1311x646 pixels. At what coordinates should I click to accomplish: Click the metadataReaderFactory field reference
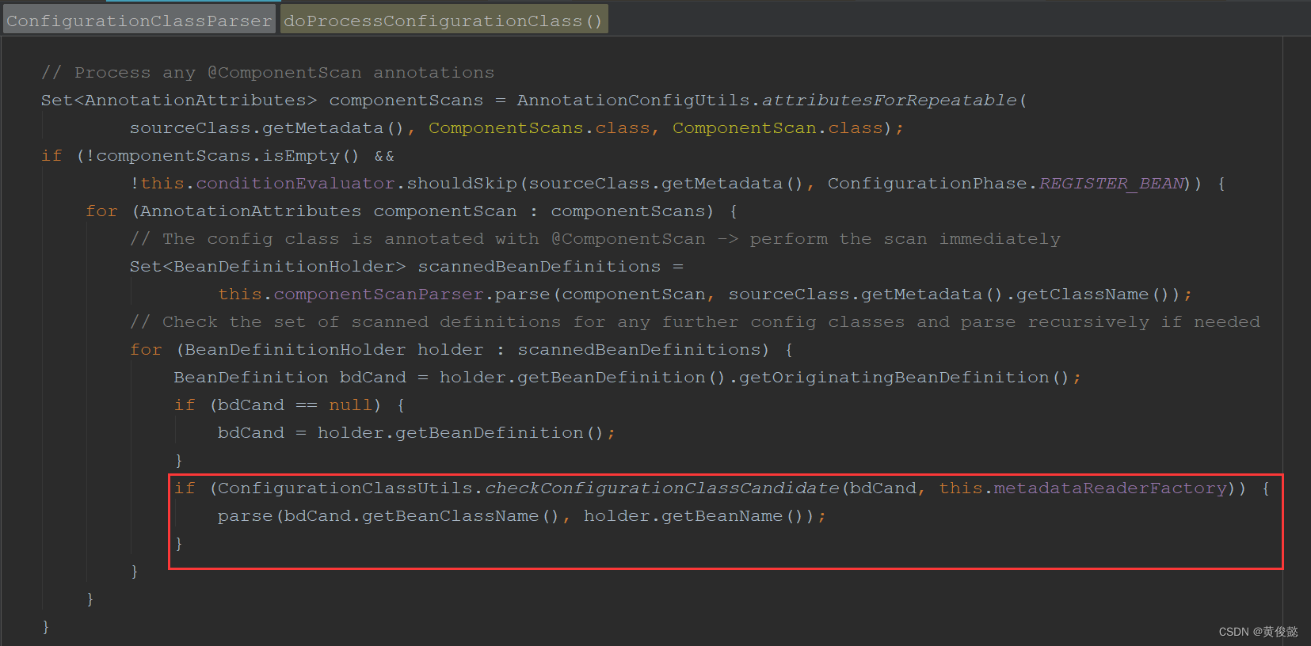point(1111,488)
